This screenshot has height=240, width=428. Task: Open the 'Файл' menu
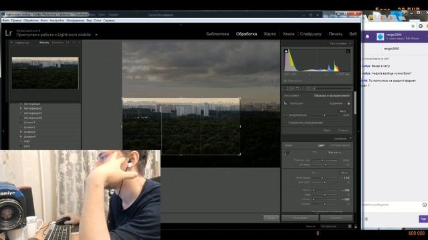tap(6, 21)
